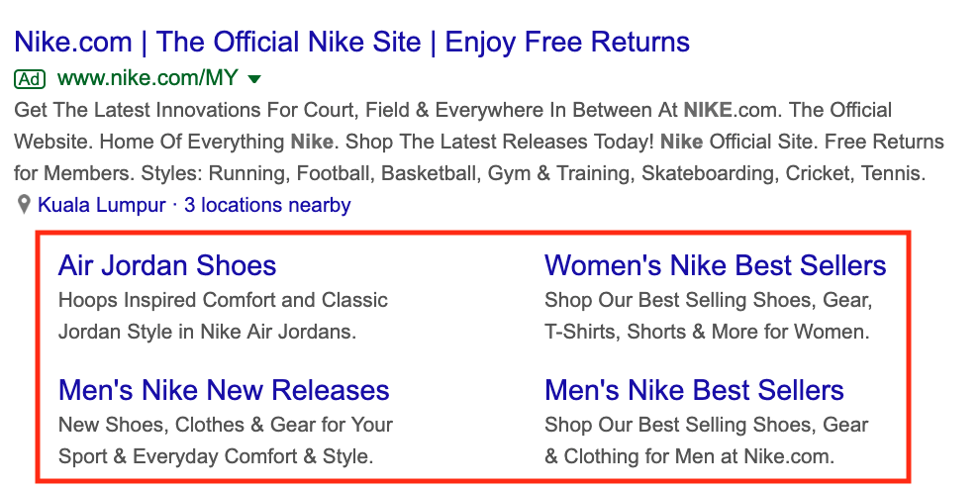The height and width of the screenshot is (491, 980).
Task: Click The Official Nike Site headline segment
Action: click(288, 42)
